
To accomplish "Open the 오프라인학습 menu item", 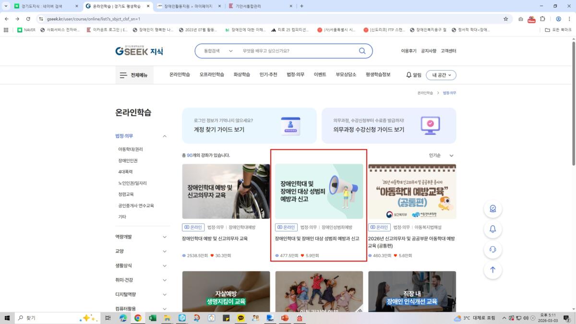I will point(212,75).
